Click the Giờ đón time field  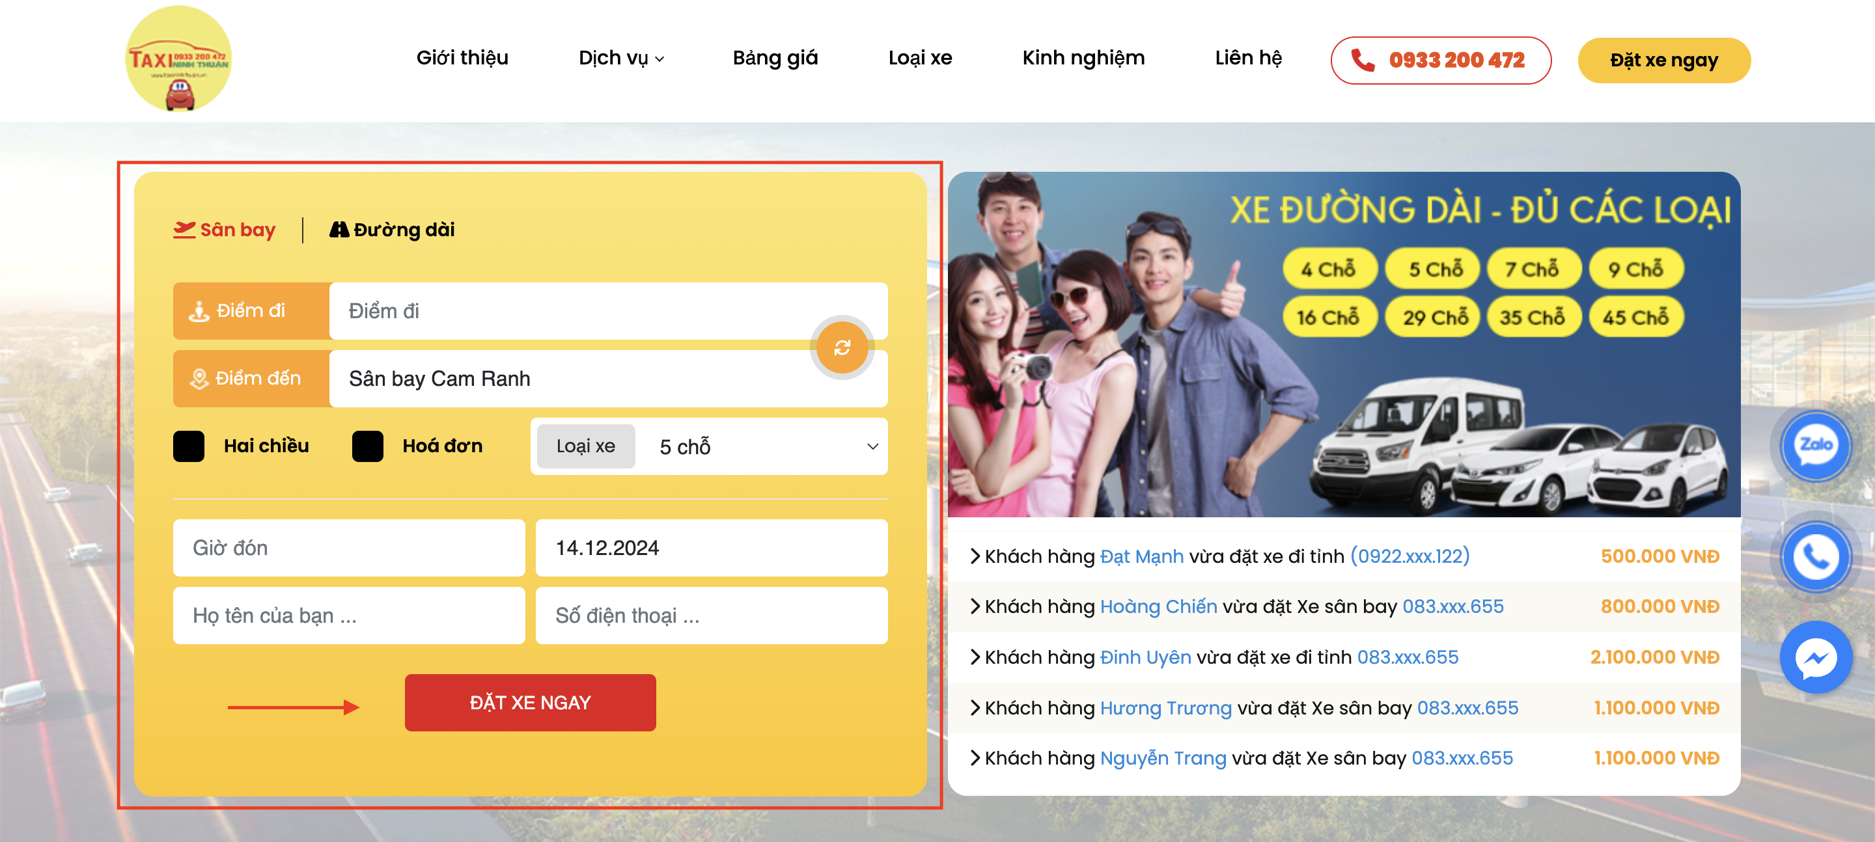pyautogui.click(x=349, y=548)
